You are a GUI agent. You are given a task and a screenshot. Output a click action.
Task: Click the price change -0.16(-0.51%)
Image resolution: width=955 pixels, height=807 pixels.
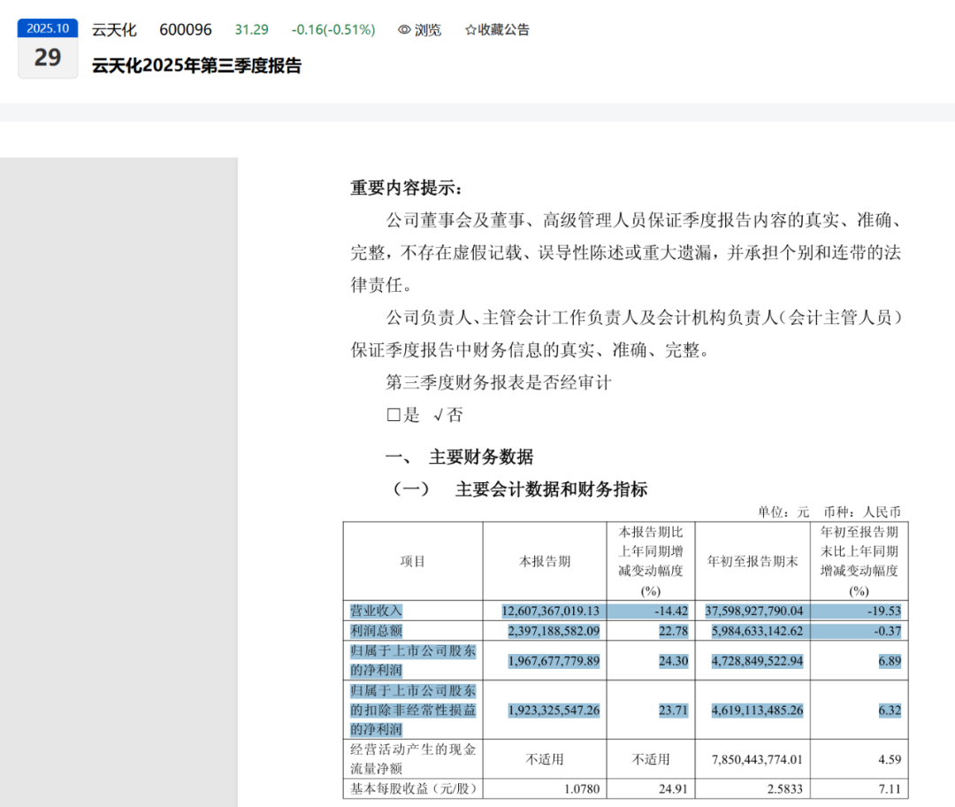[333, 30]
